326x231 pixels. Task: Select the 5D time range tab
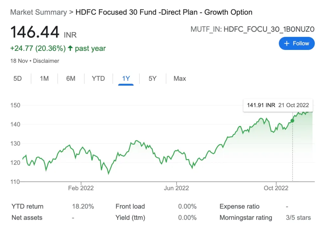pos(18,79)
